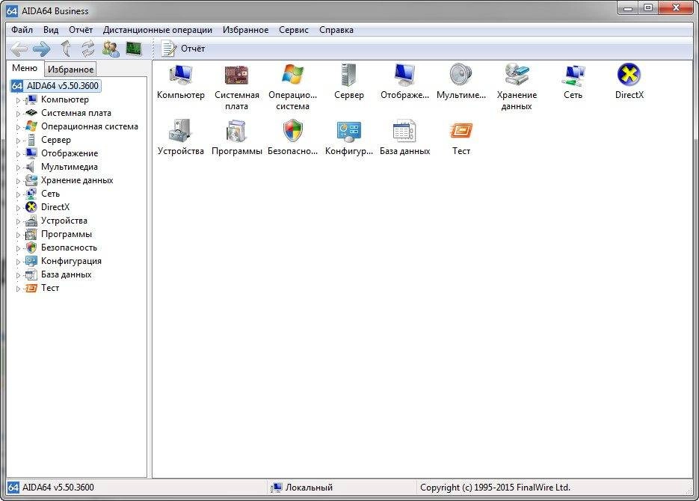Open the Отчёт menu in the menu bar
The height and width of the screenshot is (501, 699).
pyautogui.click(x=81, y=30)
